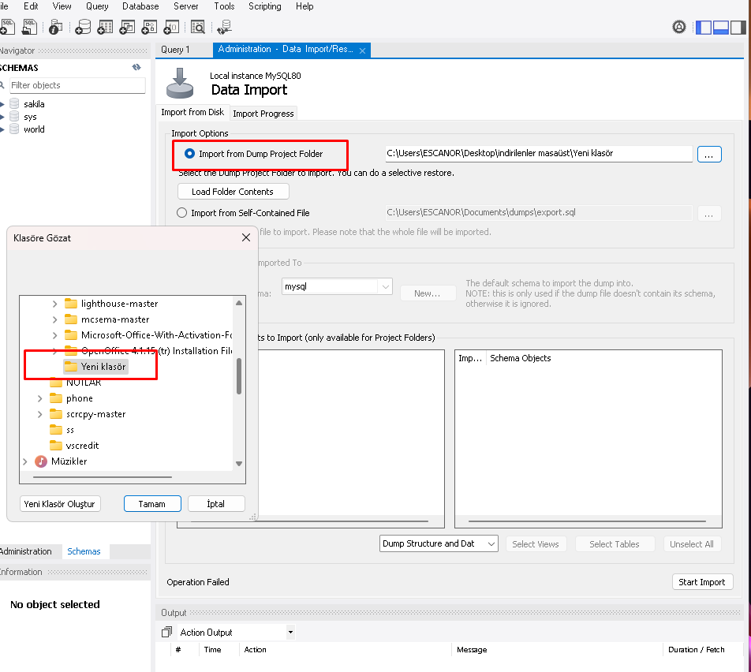Create new stored procedure icon

[149, 27]
